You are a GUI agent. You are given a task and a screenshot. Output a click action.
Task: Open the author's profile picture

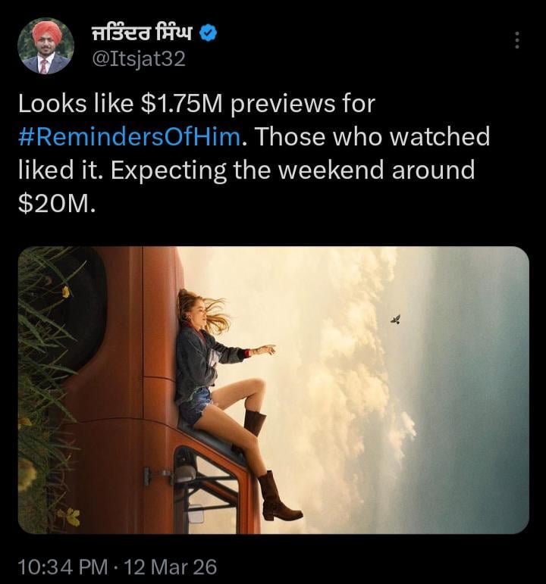[x=45, y=45]
